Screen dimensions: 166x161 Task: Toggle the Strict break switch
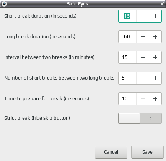click(x=140, y=118)
